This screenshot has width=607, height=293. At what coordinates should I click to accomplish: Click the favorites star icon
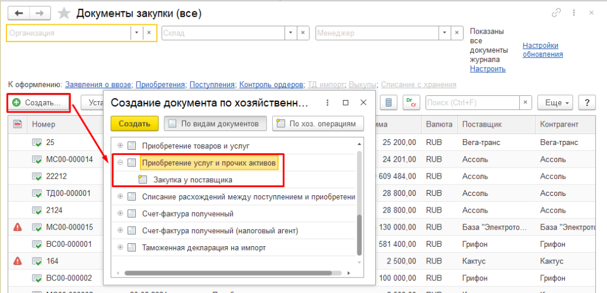click(64, 12)
